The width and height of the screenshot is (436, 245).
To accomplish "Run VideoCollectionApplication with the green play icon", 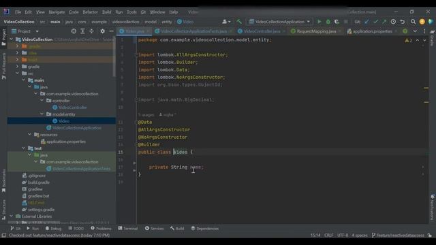I will pyautogui.click(x=320, y=22).
